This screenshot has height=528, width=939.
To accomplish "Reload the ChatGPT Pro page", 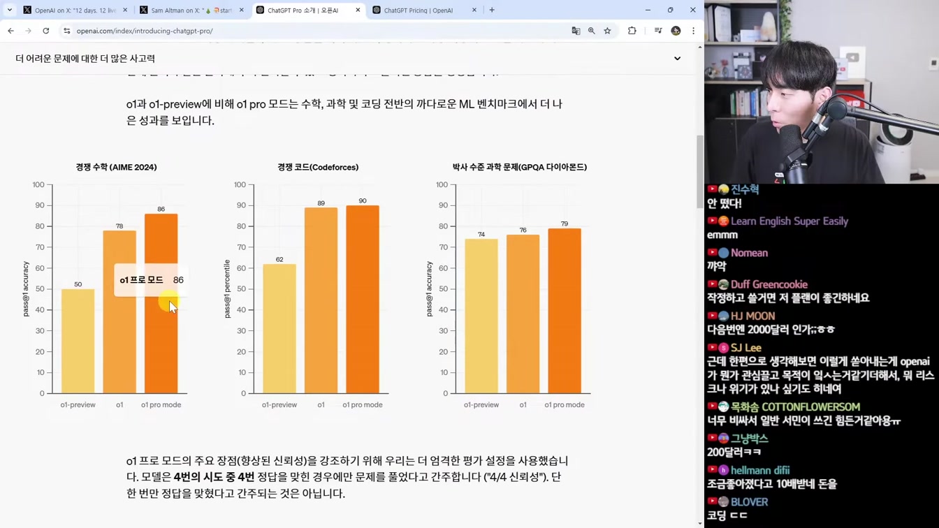I will pyautogui.click(x=46, y=31).
